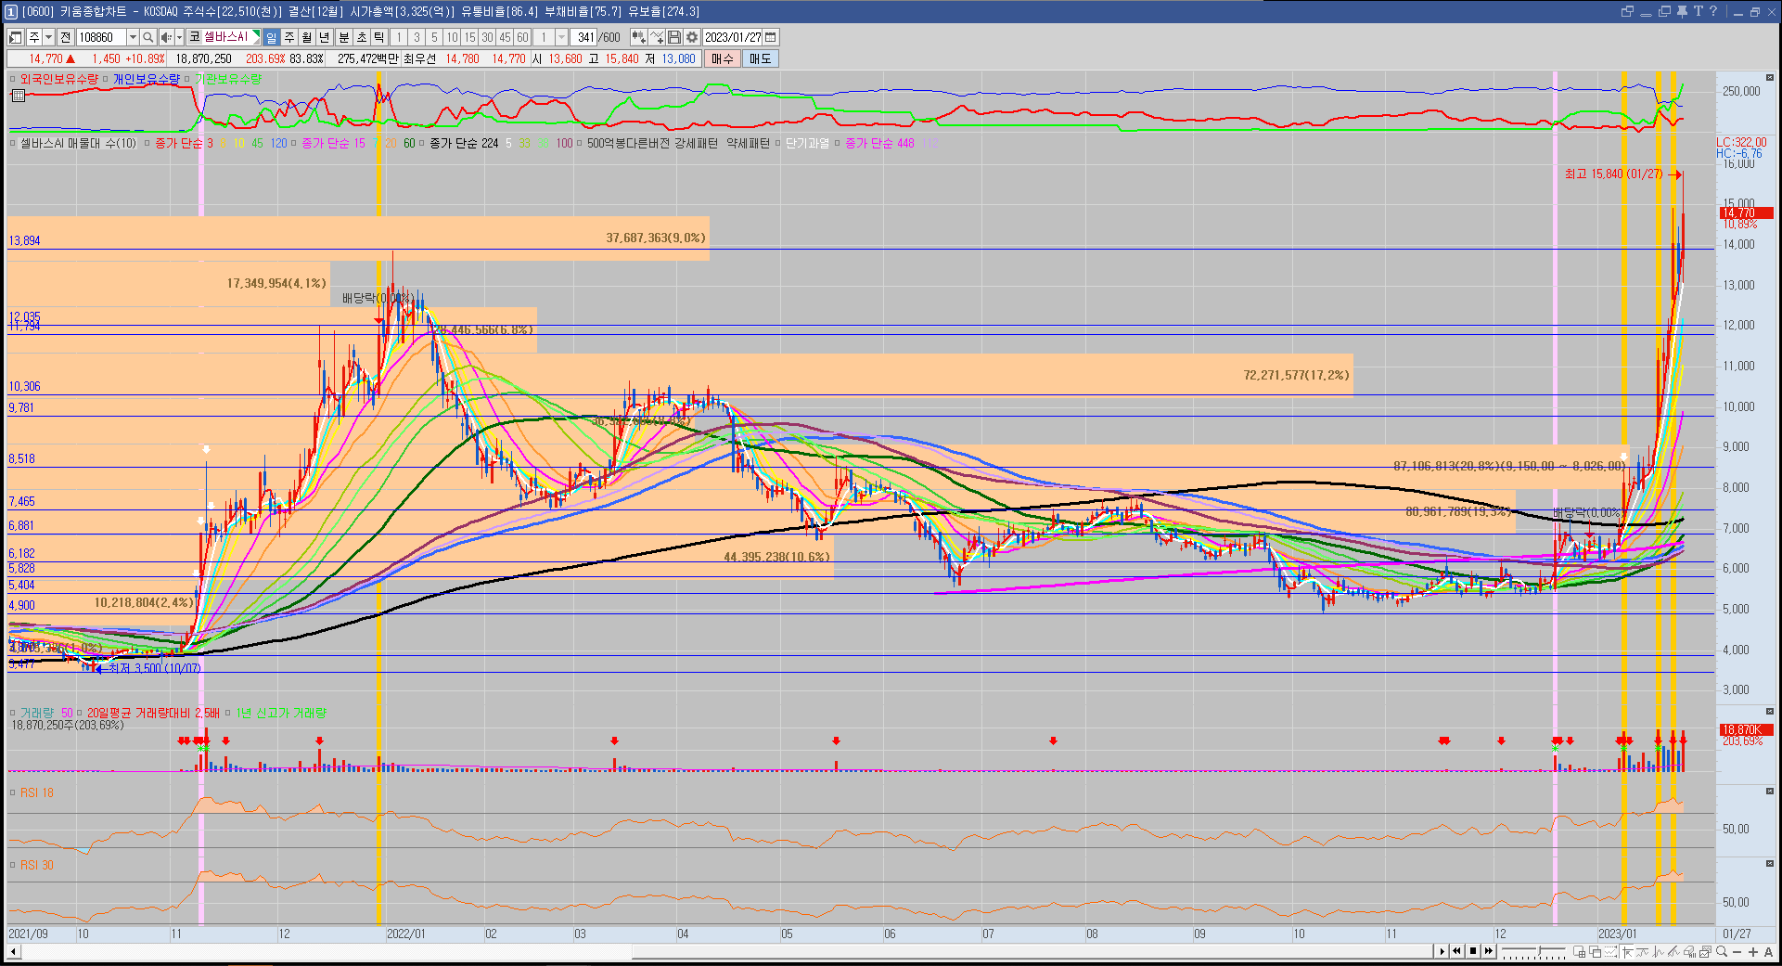Image resolution: width=1782 pixels, height=966 pixels.
Task: Click the diagonal trend line tool icon
Action: click(1674, 951)
